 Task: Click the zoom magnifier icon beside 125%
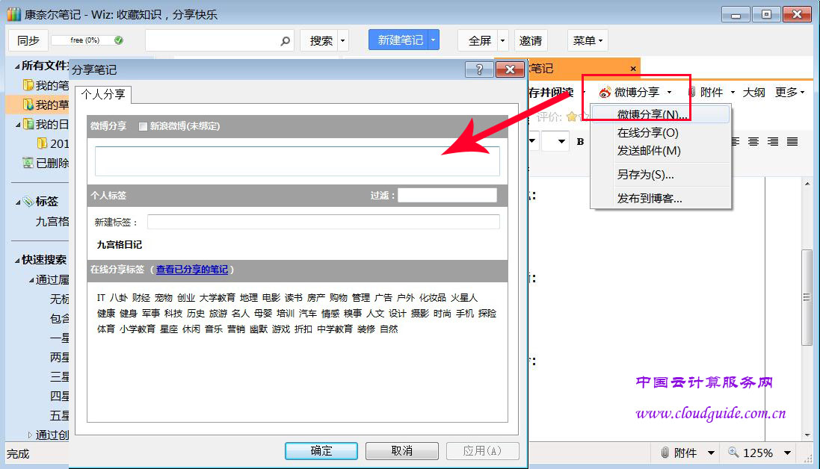coord(733,453)
